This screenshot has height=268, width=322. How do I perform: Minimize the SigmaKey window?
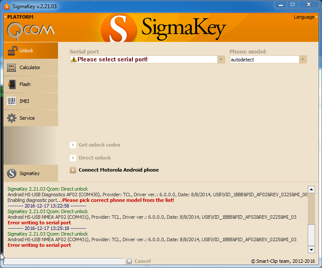(281, 5)
